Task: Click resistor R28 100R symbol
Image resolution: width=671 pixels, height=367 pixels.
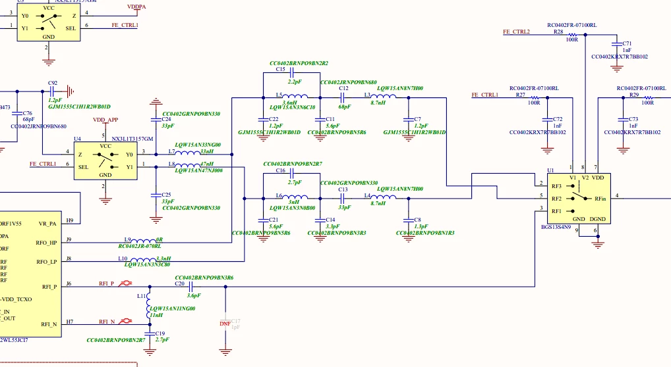Action: 572,35
